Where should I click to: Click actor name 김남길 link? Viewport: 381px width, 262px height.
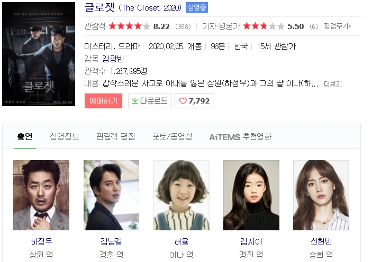click(x=111, y=241)
